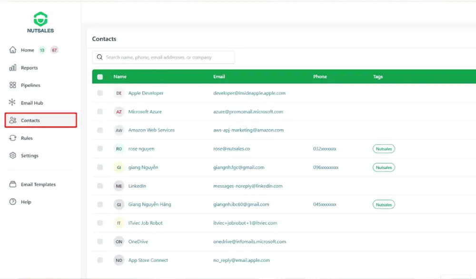Click the Nutsales tag on giang Nguyễn

[x=383, y=167]
